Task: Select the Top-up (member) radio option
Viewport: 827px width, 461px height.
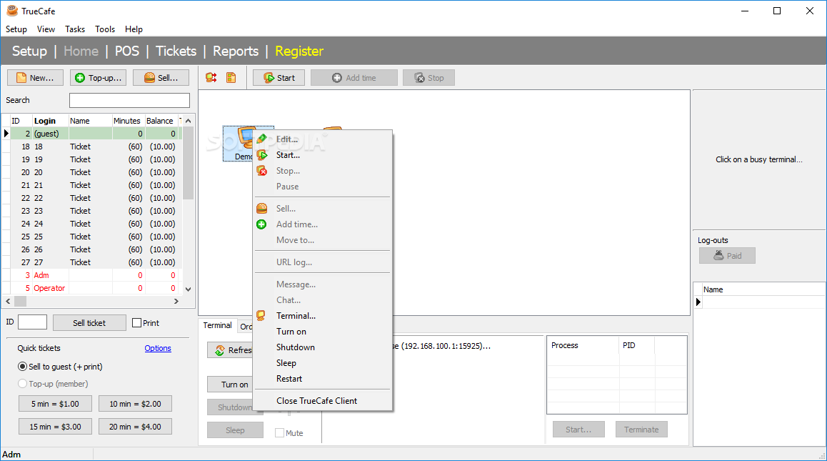Action: click(x=22, y=384)
